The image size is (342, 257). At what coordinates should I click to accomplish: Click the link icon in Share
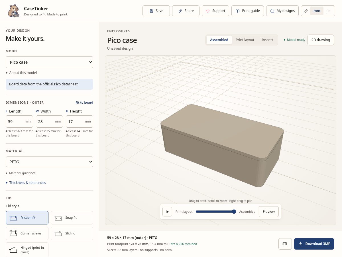point(180,11)
